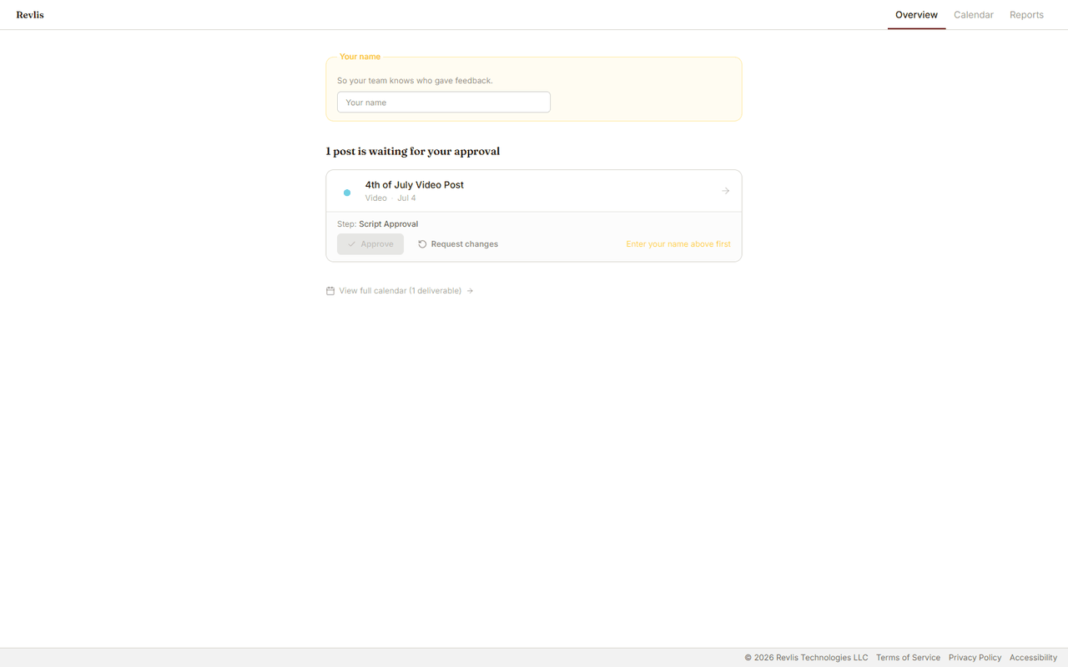Open Terms of Service
Screen dimensions: 1068x667
pos(908,658)
